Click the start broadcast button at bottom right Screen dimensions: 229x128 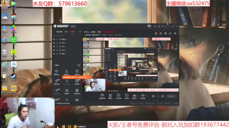click(171, 96)
